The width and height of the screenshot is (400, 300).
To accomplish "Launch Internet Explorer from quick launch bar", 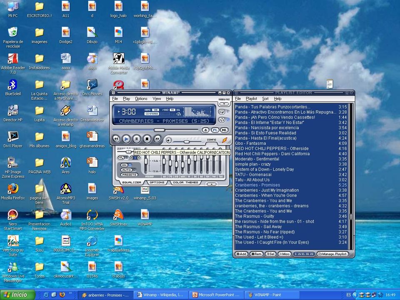I will (46, 295).
